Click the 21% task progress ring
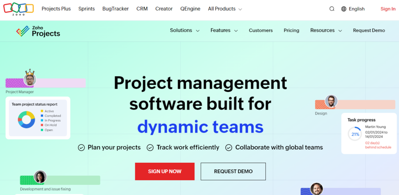 355,134
